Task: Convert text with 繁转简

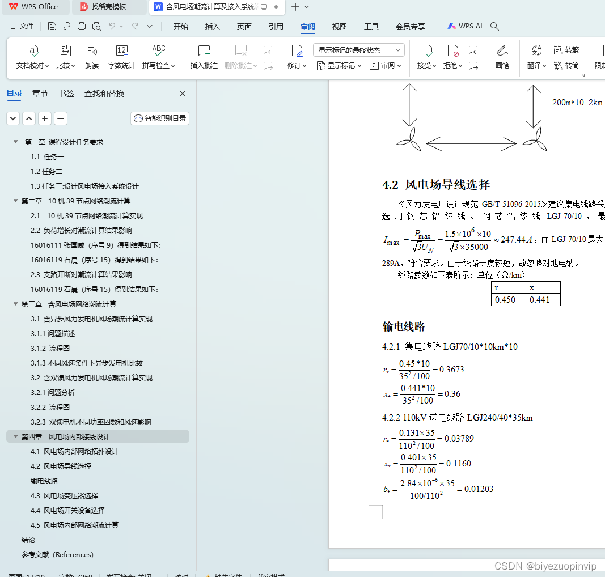Action: [x=566, y=66]
